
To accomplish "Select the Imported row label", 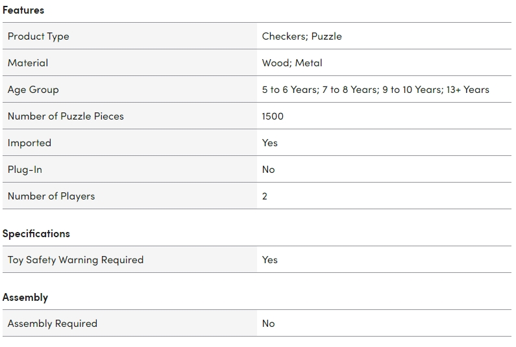I will [29, 143].
